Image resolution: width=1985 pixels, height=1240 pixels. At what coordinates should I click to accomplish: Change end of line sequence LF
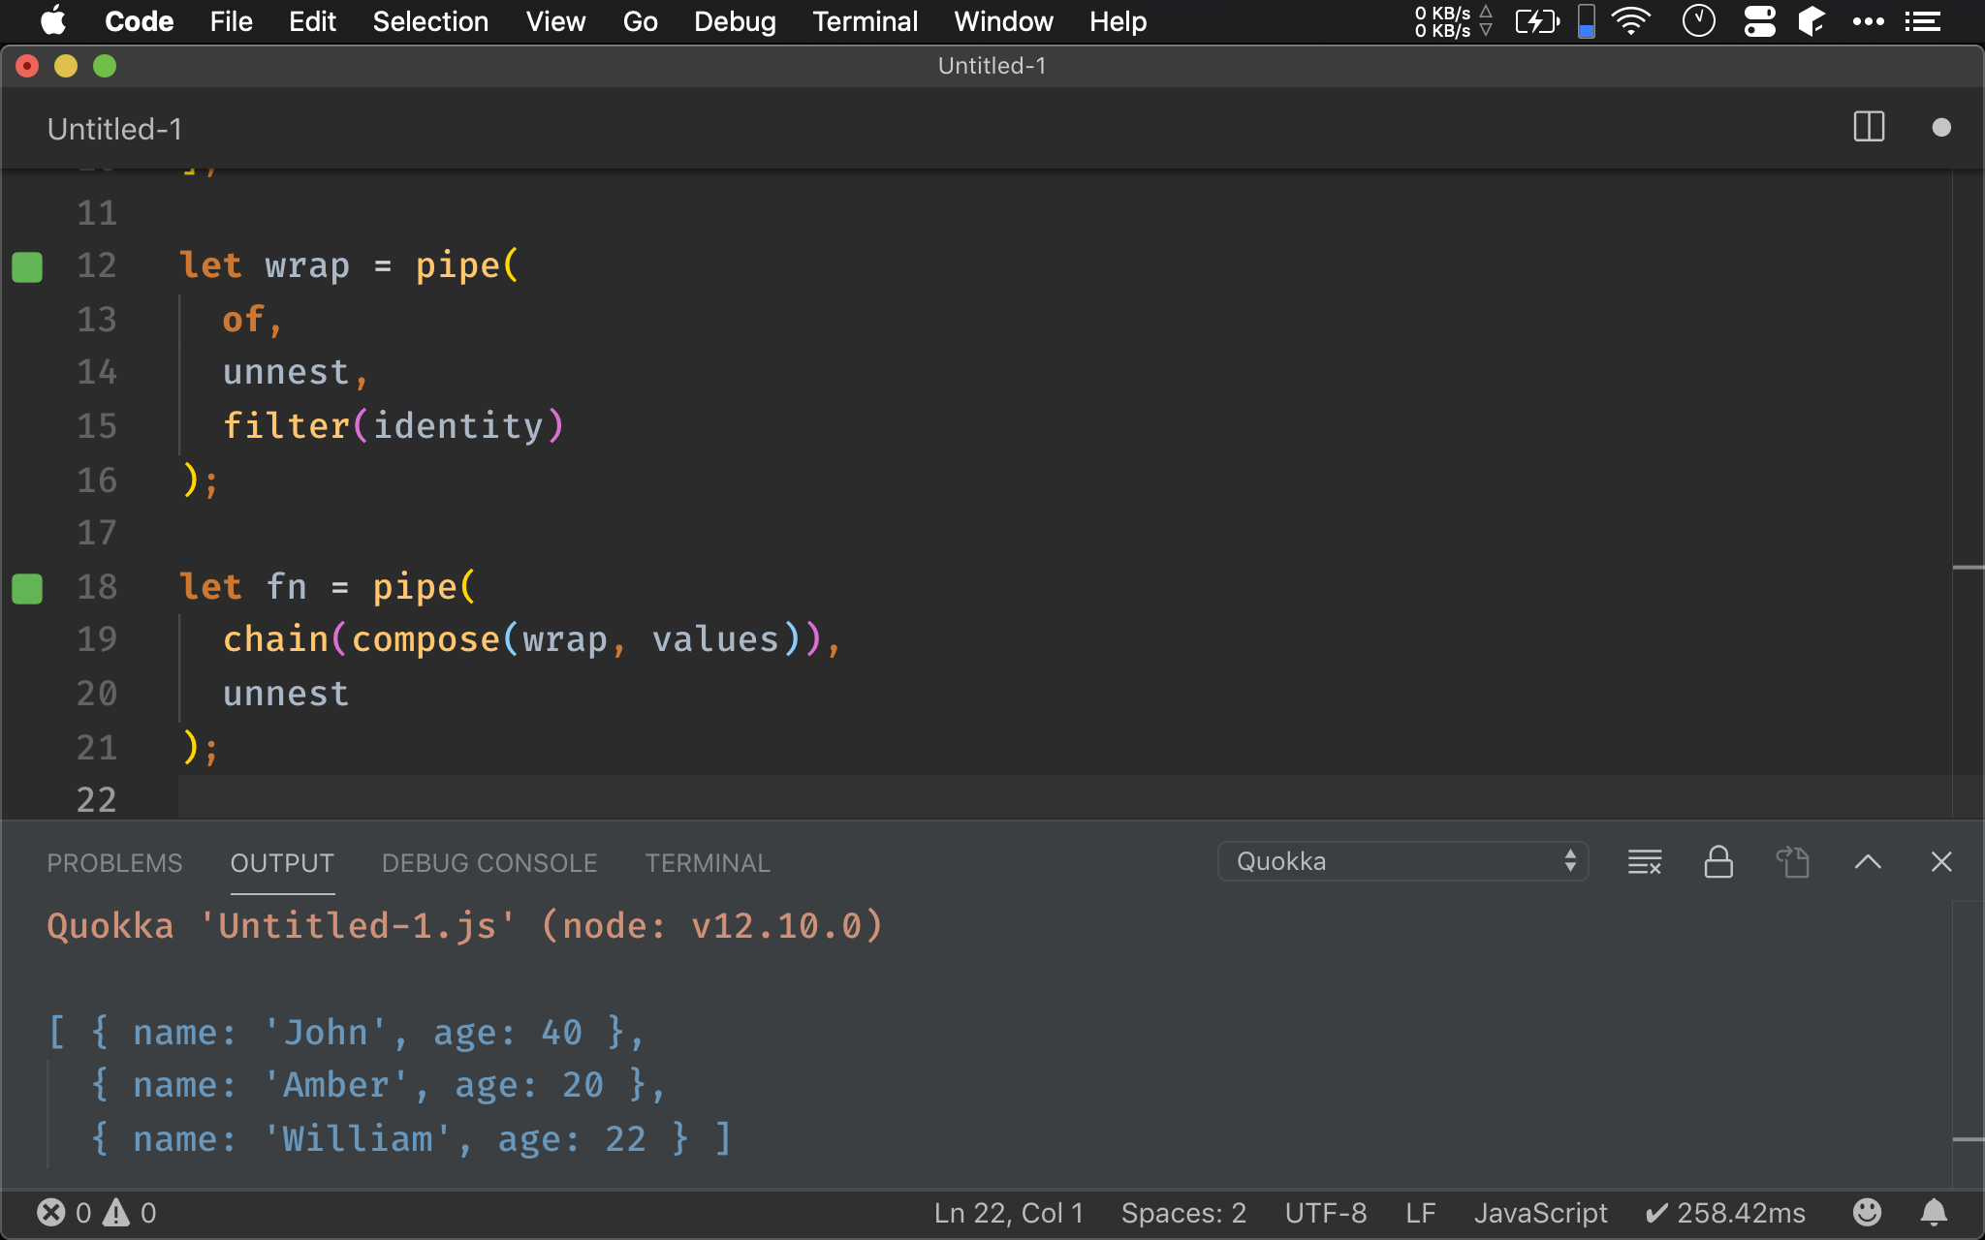coord(1420,1213)
